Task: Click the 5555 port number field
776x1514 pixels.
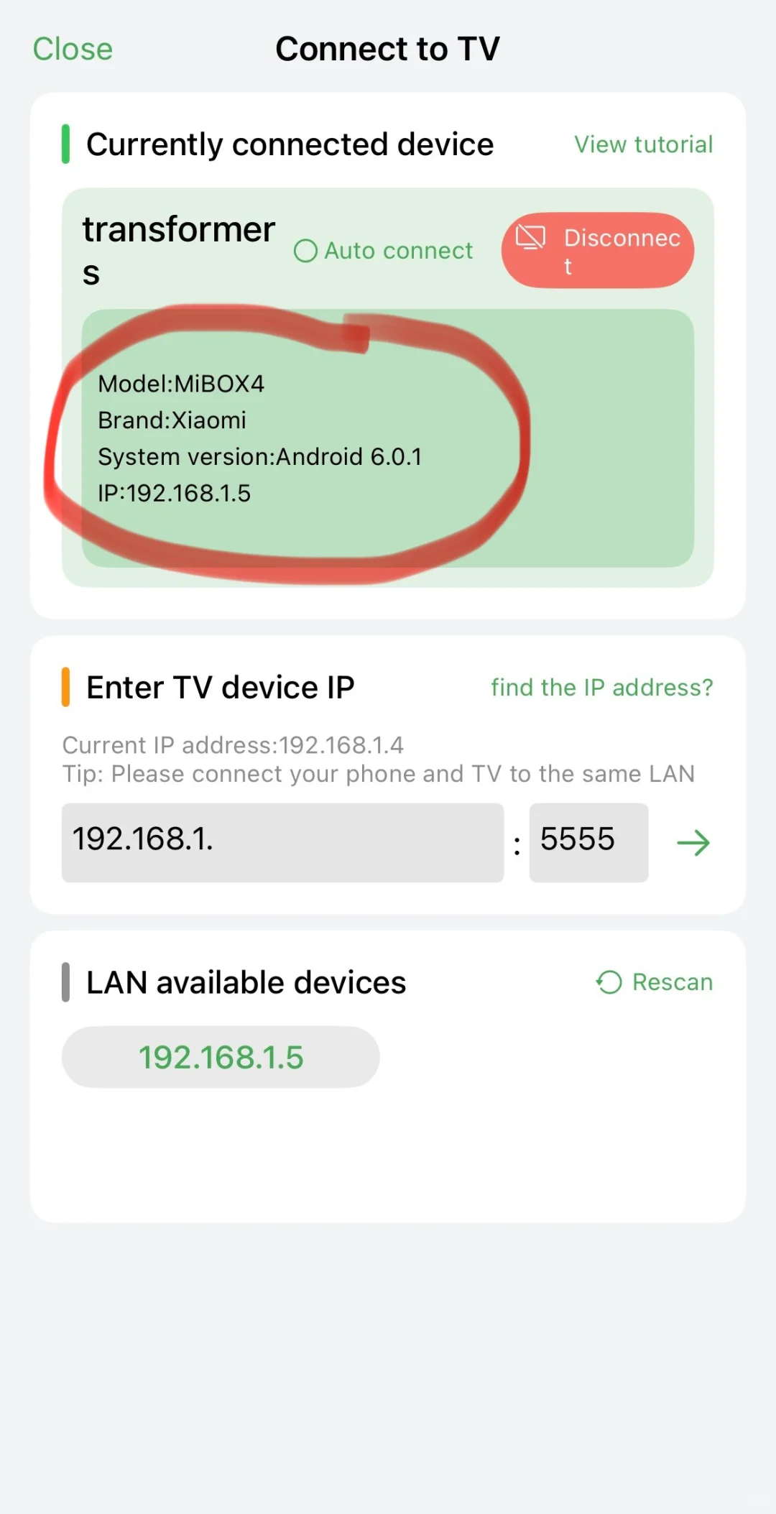Action: 588,843
